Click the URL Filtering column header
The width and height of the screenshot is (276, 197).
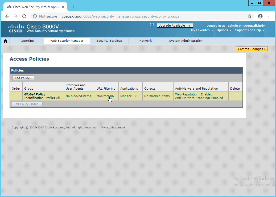point(106,89)
